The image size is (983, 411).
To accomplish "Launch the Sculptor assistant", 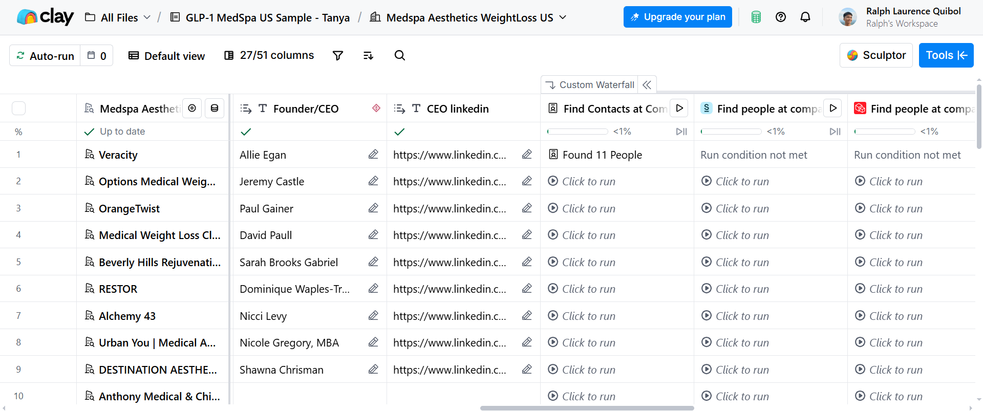I will pos(876,55).
